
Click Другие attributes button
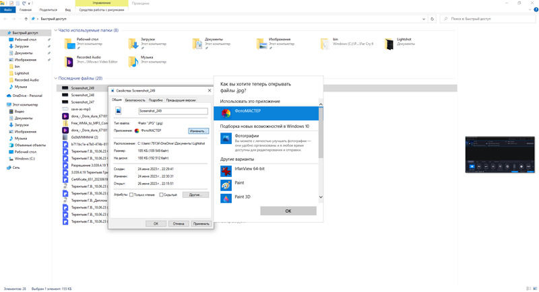click(195, 195)
